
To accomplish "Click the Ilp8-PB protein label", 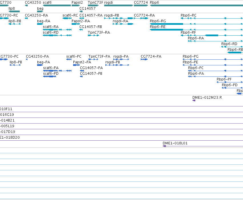I will pos(16,62).
